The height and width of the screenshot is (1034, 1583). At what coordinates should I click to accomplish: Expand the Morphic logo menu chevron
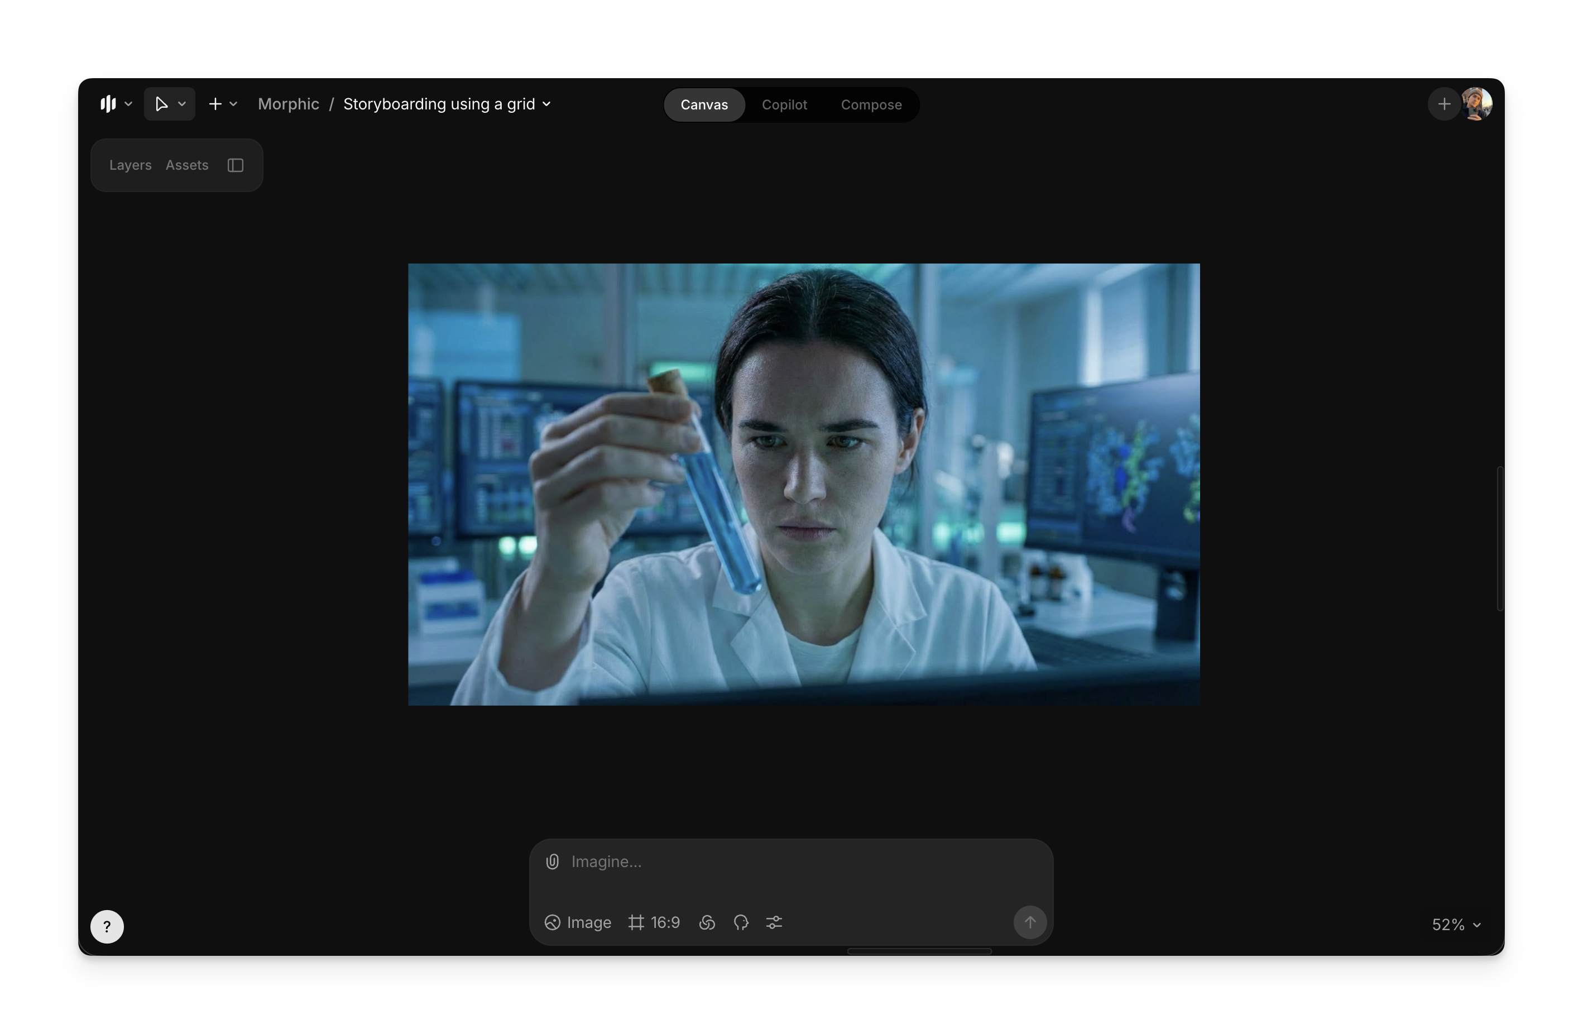[x=128, y=104]
